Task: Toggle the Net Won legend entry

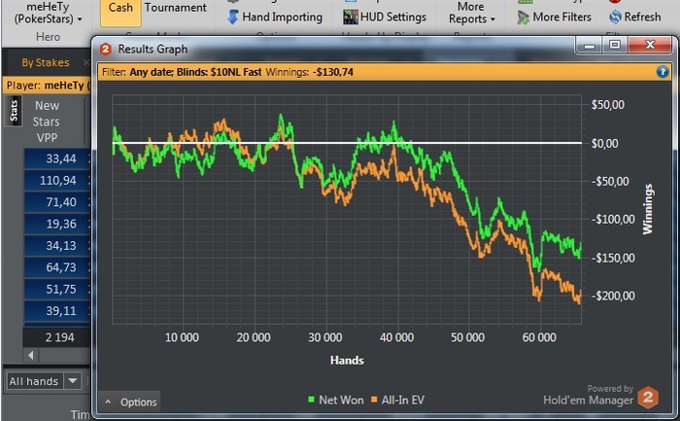Action: 336,401
